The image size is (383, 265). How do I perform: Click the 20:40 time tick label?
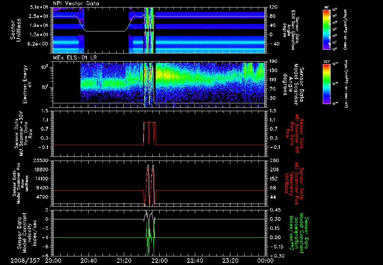pyautogui.click(x=88, y=261)
